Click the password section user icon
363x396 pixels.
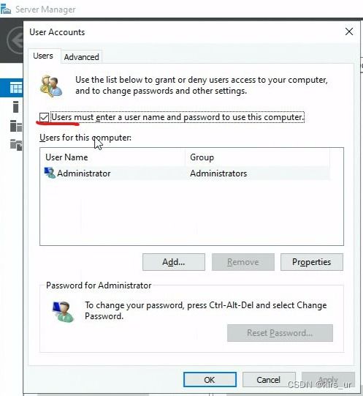pos(64,312)
